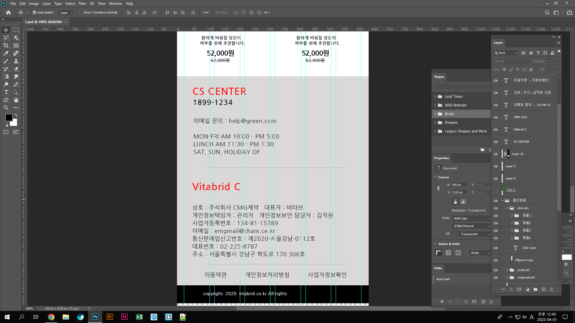This screenshot has width=575, height=323.
Task: Click the Home icon in options bar
Action: 8,13
